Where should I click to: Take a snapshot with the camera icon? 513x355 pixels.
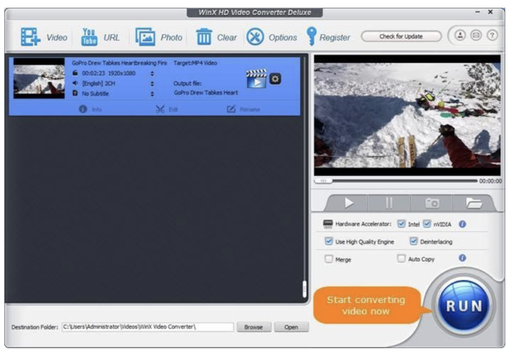click(432, 203)
